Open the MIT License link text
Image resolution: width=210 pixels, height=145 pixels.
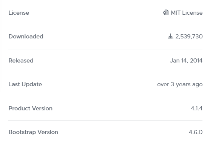point(187,13)
